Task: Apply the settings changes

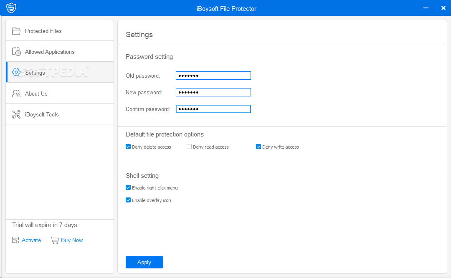Action: [x=144, y=262]
